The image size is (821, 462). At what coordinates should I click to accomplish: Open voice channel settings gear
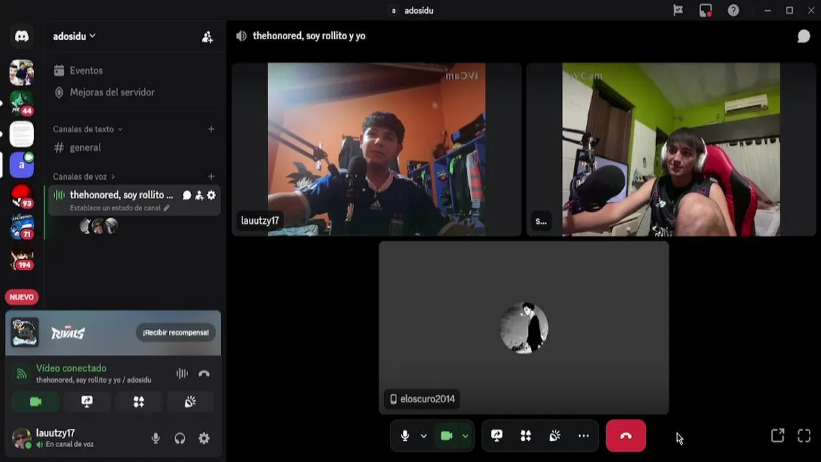pyautogui.click(x=211, y=195)
